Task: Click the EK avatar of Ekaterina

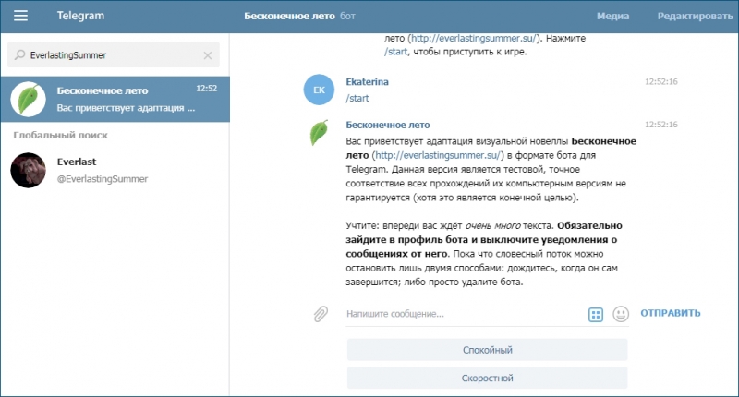Action: pyautogui.click(x=319, y=90)
